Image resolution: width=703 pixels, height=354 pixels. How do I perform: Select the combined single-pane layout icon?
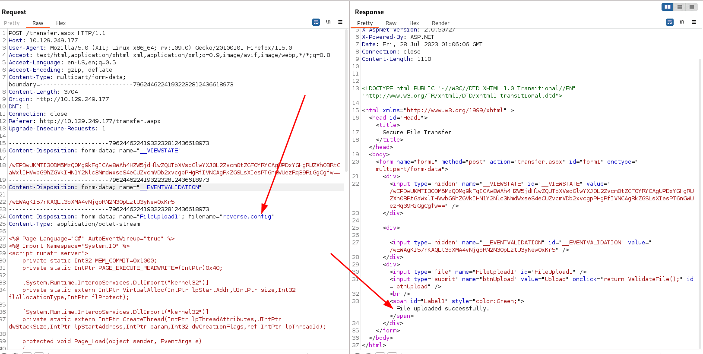coord(692,7)
